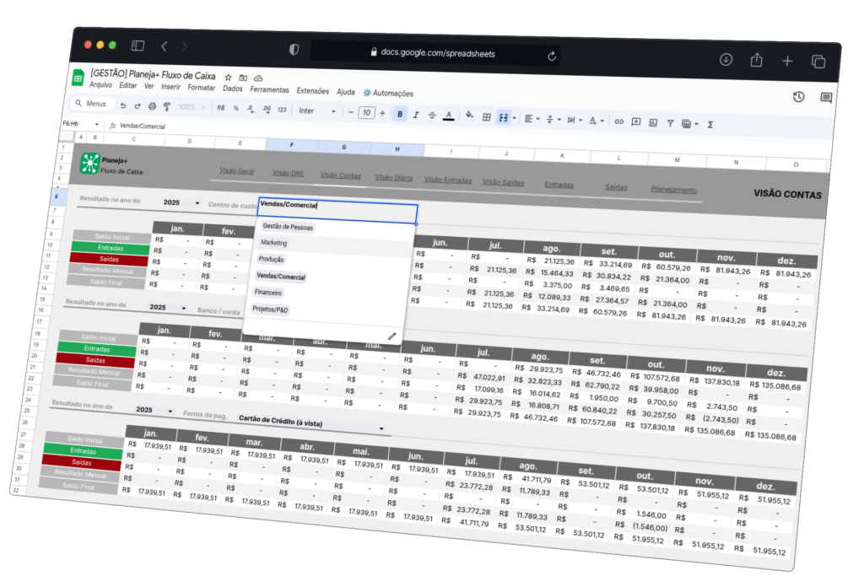
Task: Click the cell borders icon
Action: 486,116
